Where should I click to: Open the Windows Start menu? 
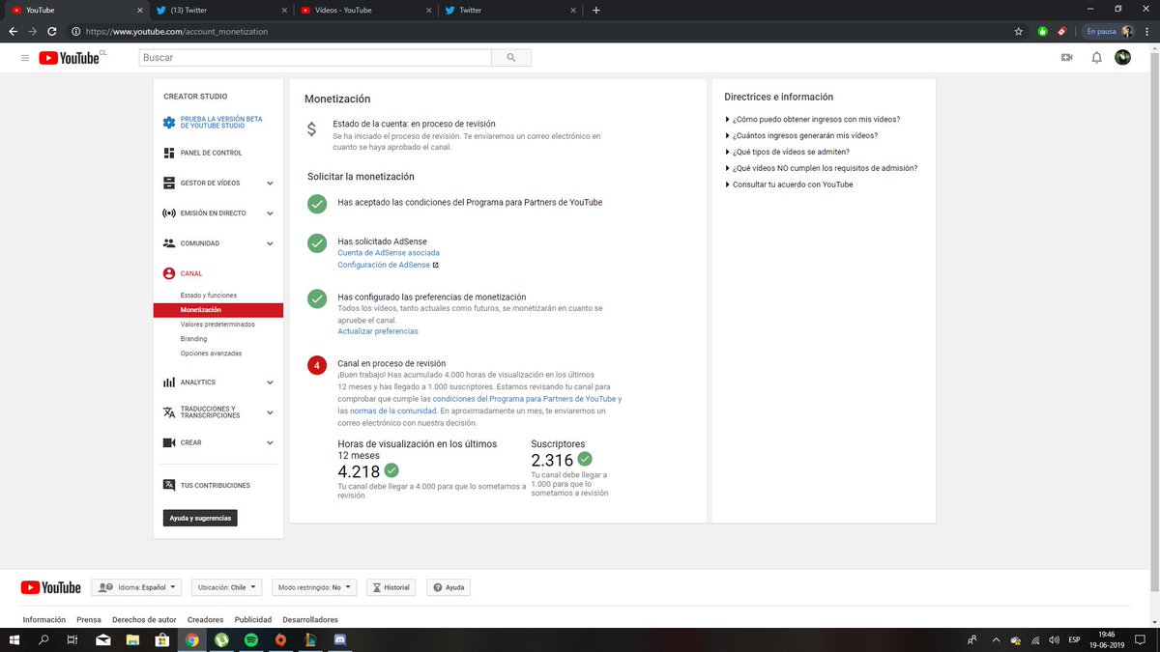(14, 639)
